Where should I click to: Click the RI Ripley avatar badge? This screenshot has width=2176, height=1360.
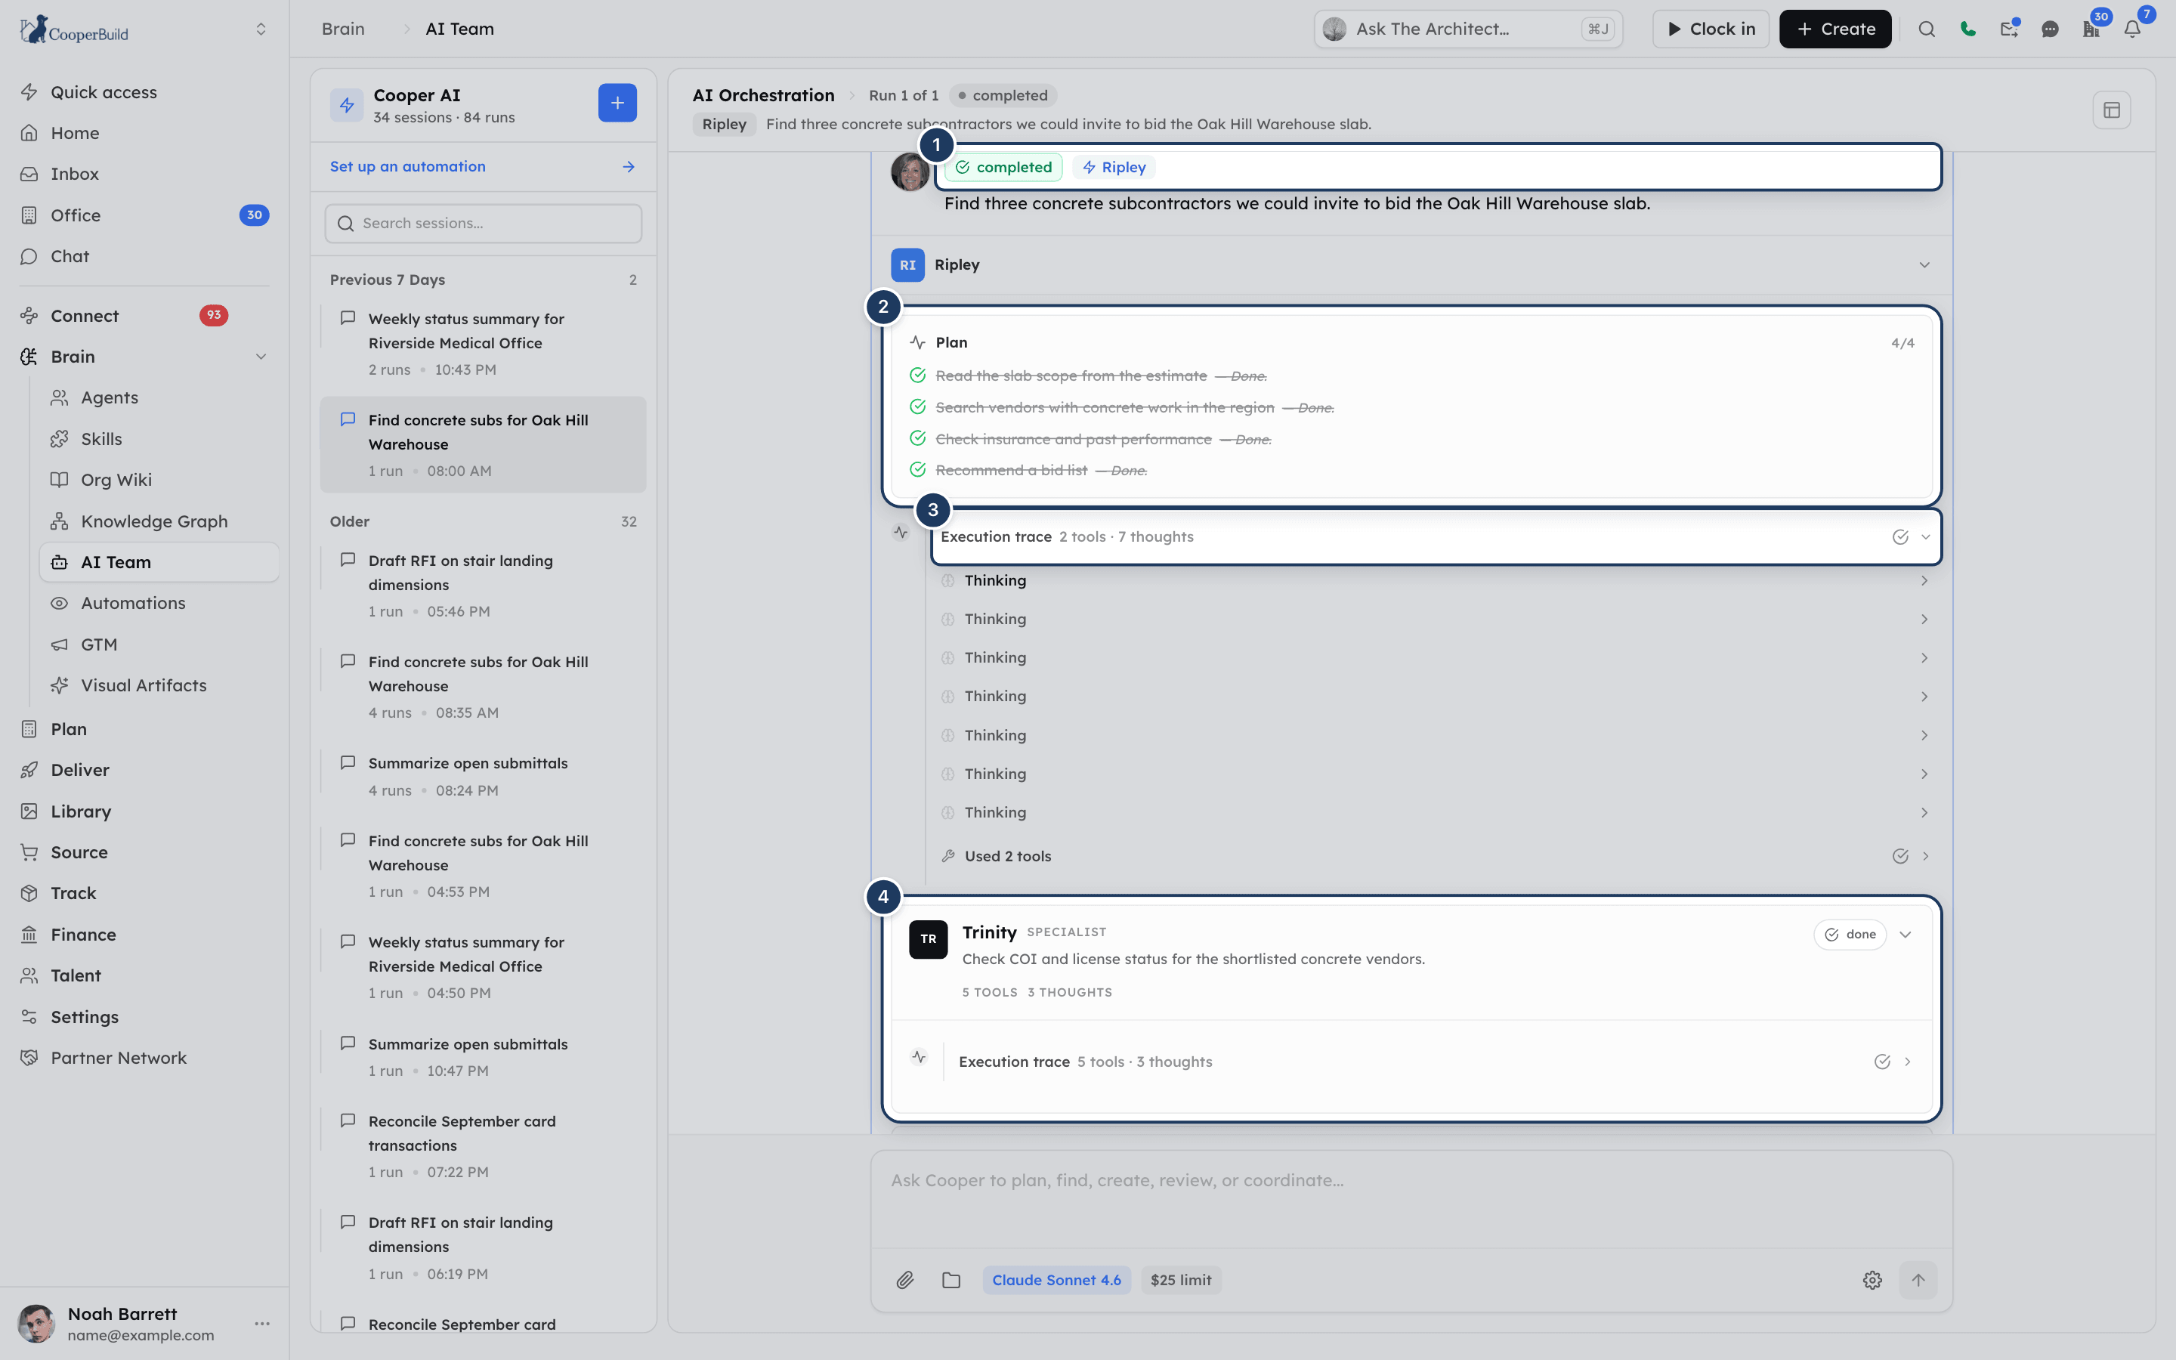click(x=907, y=264)
